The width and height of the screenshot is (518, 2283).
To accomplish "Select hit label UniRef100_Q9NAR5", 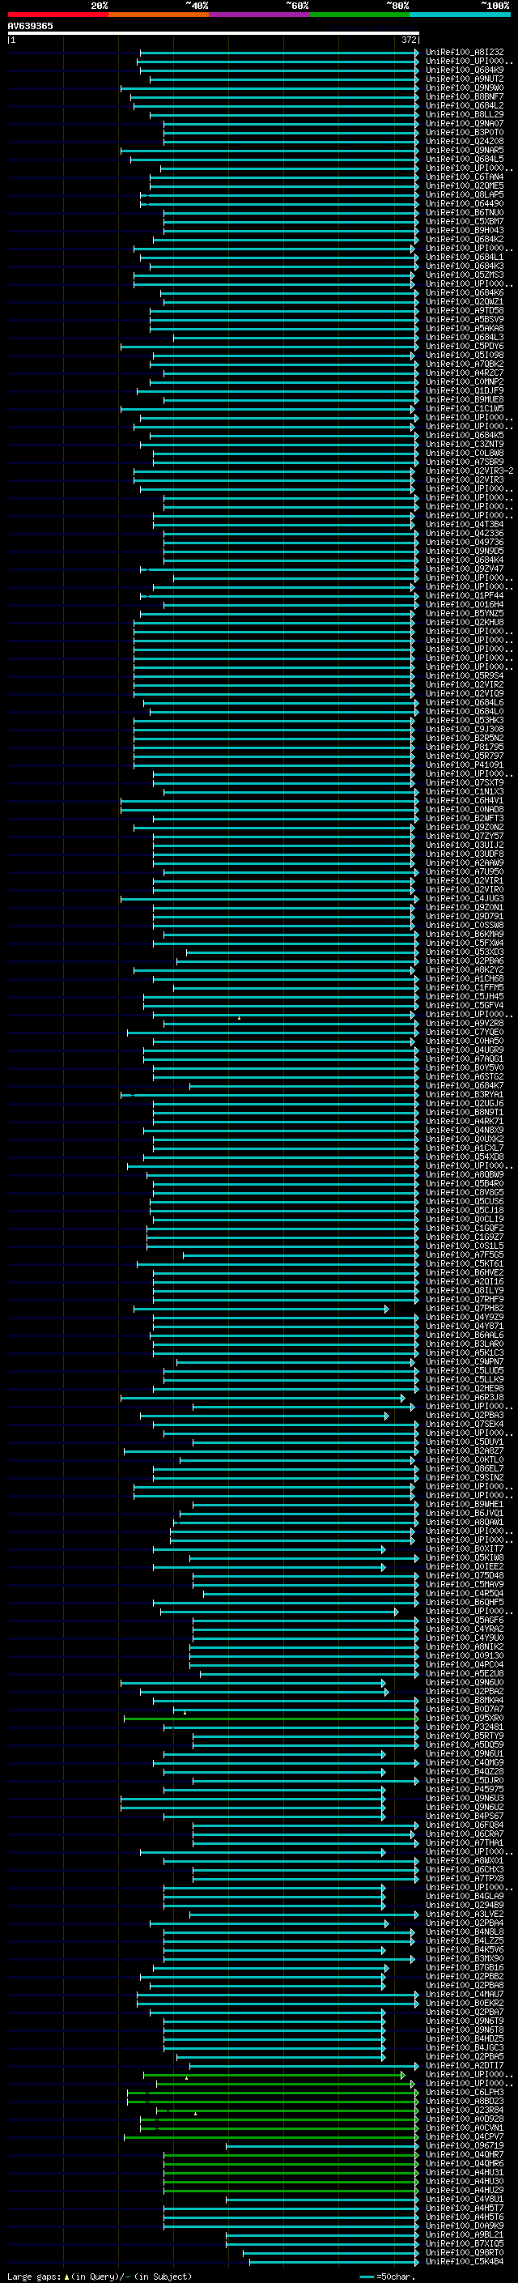I will pos(465,150).
